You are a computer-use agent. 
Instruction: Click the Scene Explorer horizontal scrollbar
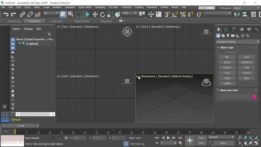point(35,114)
